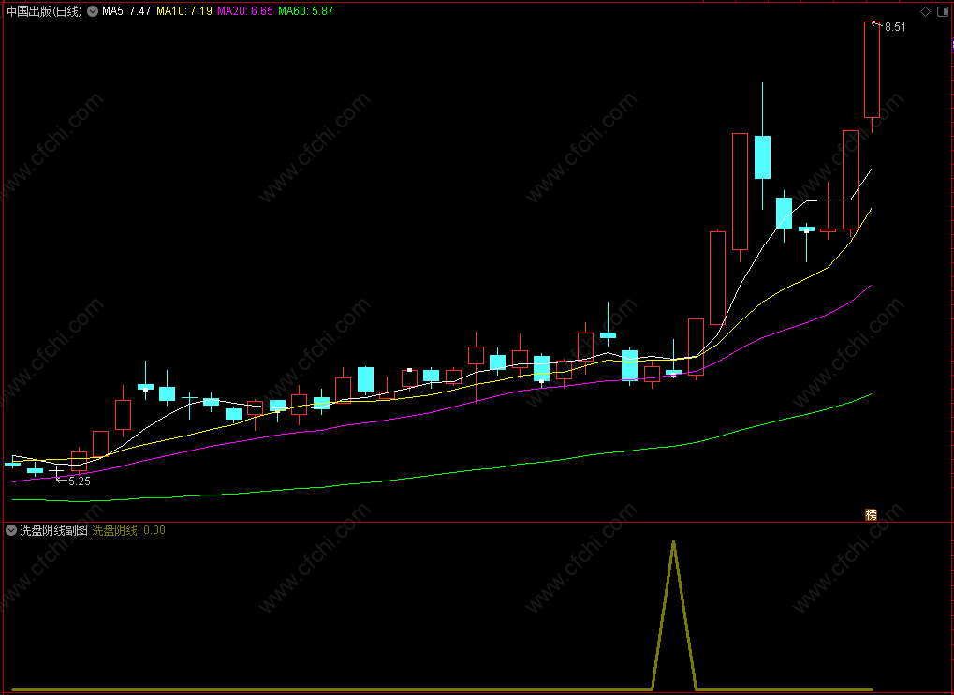Click the 5.25 low price label
Viewport: 954px width, 695px height.
(79, 481)
